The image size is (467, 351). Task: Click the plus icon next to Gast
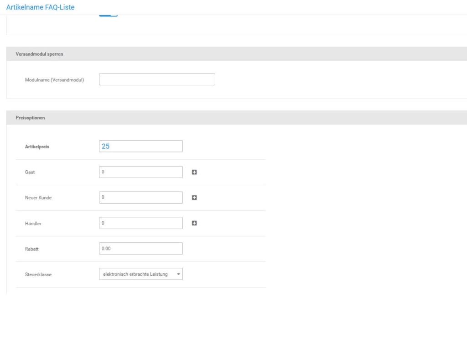click(x=193, y=172)
